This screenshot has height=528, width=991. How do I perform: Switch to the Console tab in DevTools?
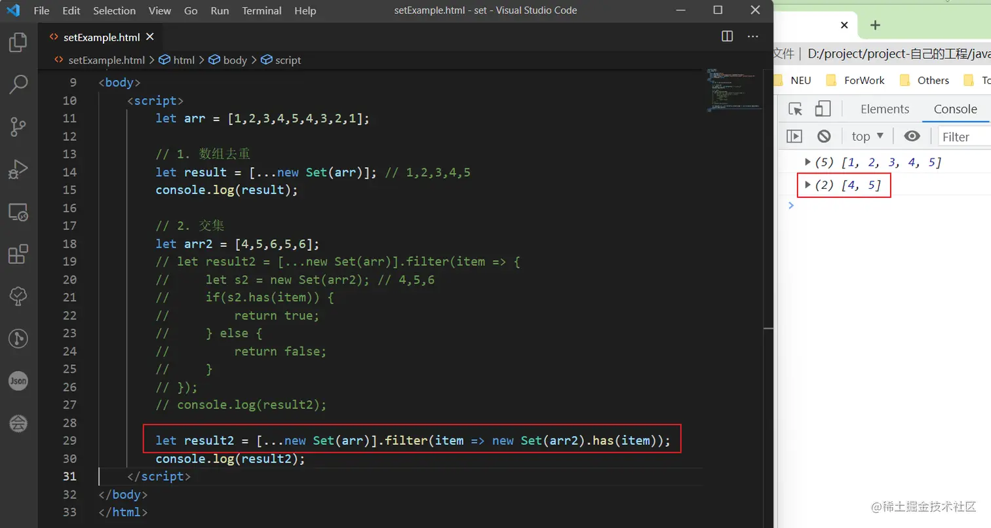[955, 109]
